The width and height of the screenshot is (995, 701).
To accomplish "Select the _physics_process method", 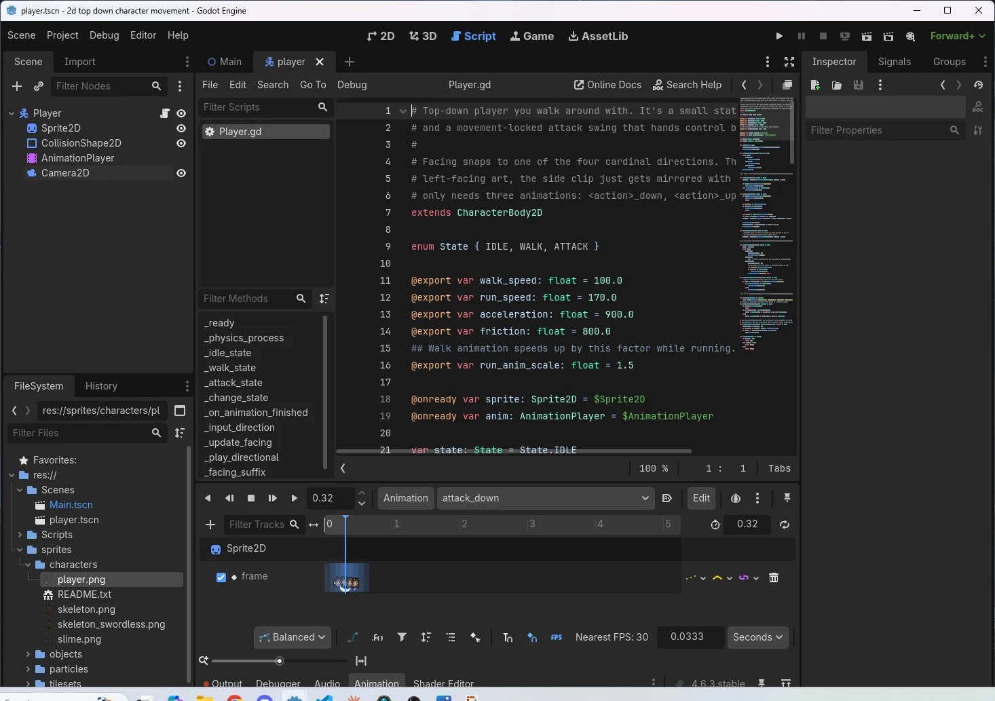I will point(244,338).
